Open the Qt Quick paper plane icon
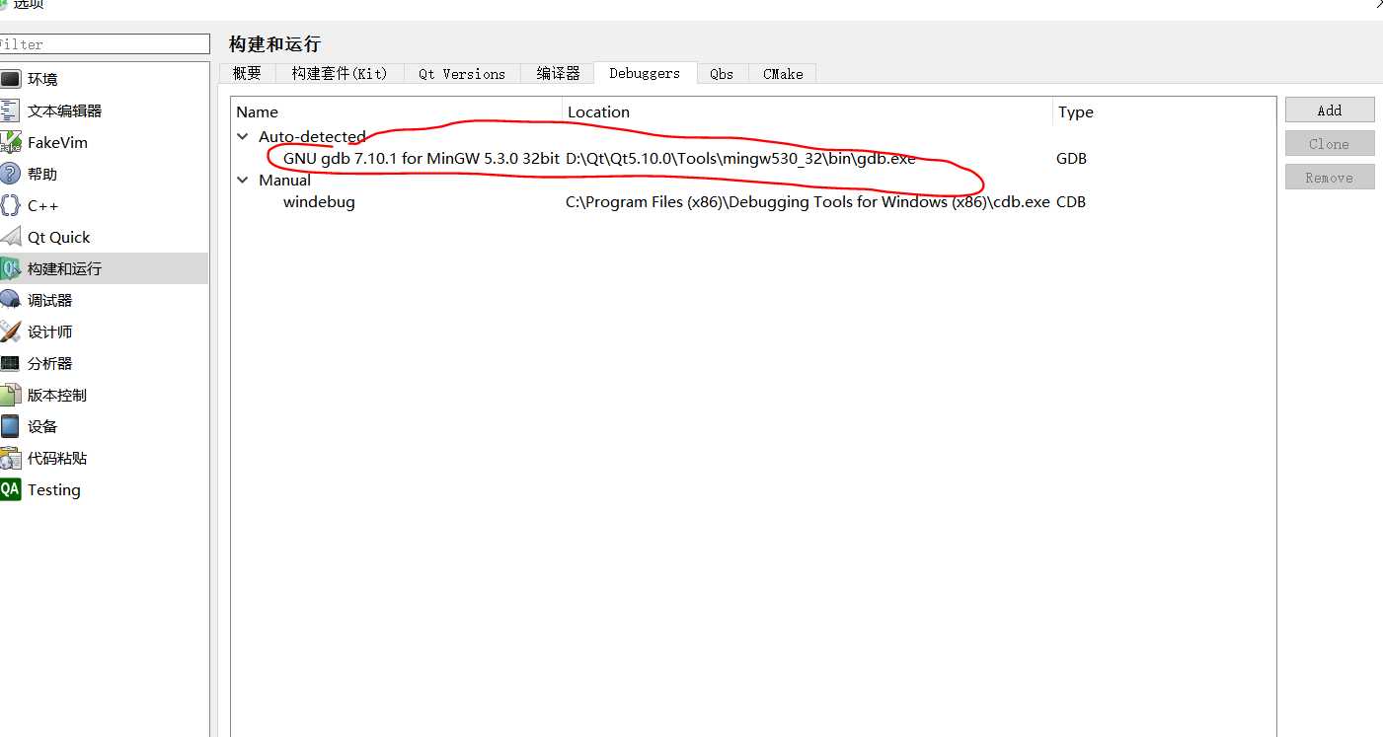 point(10,237)
